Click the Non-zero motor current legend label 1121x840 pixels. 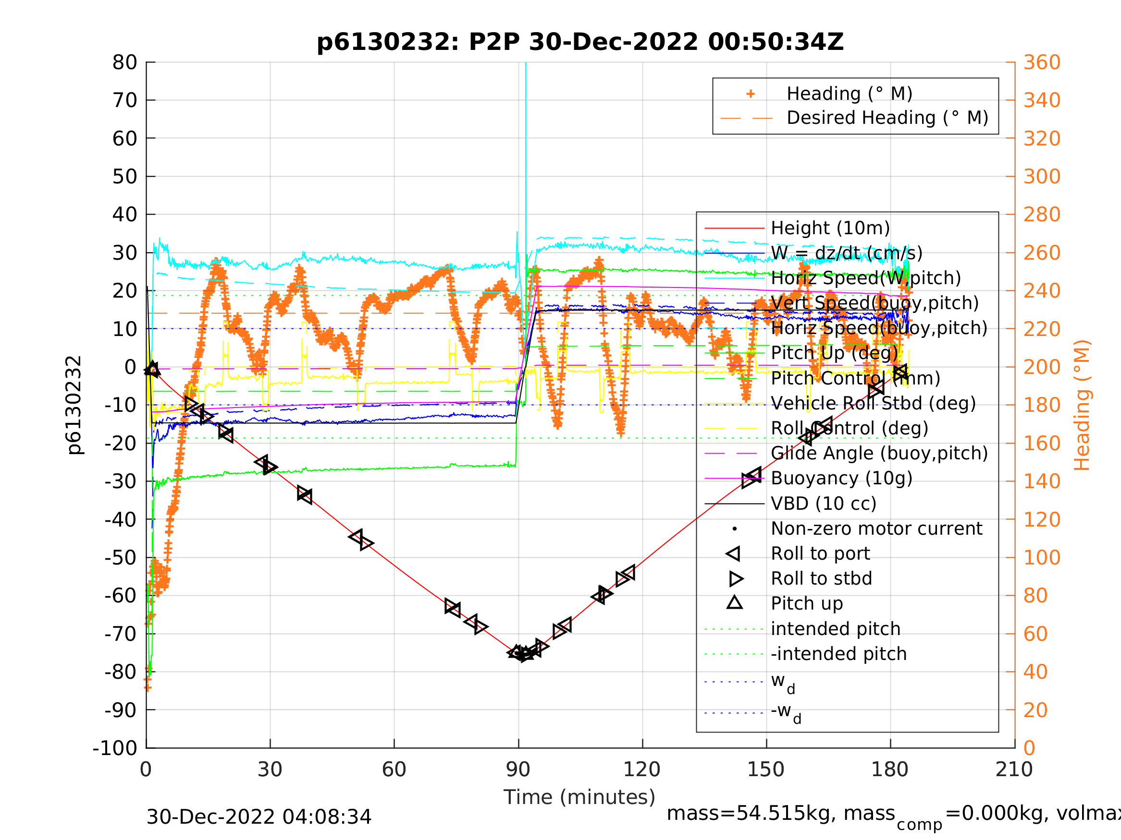[x=877, y=528]
